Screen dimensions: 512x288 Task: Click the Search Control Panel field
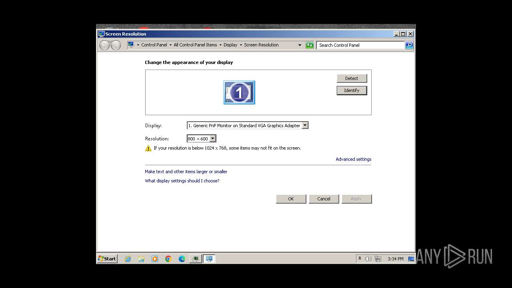[x=360, y=45]
